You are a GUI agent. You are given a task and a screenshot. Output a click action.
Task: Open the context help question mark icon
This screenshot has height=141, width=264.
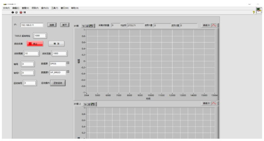pyautogui.click(x=254, y=12)
